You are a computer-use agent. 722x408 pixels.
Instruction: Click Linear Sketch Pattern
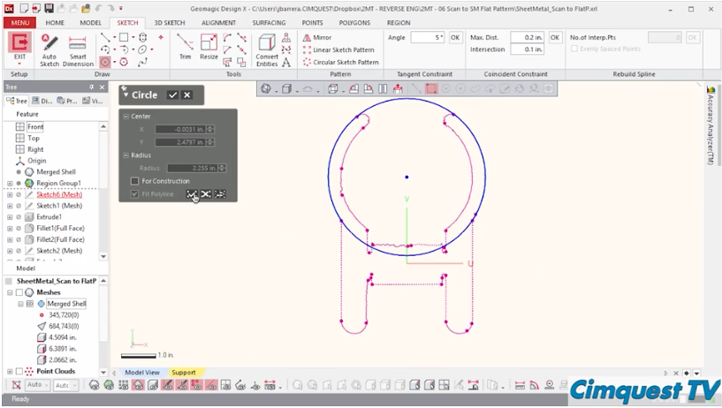tap(338, 49)
